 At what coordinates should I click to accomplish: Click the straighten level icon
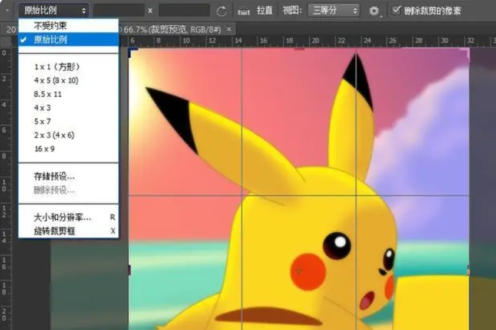(x=243, y=11)
